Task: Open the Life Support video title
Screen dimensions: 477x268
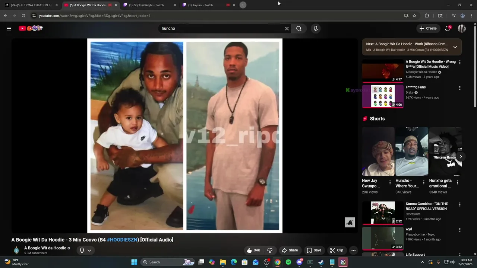Action: pos(415,255)
